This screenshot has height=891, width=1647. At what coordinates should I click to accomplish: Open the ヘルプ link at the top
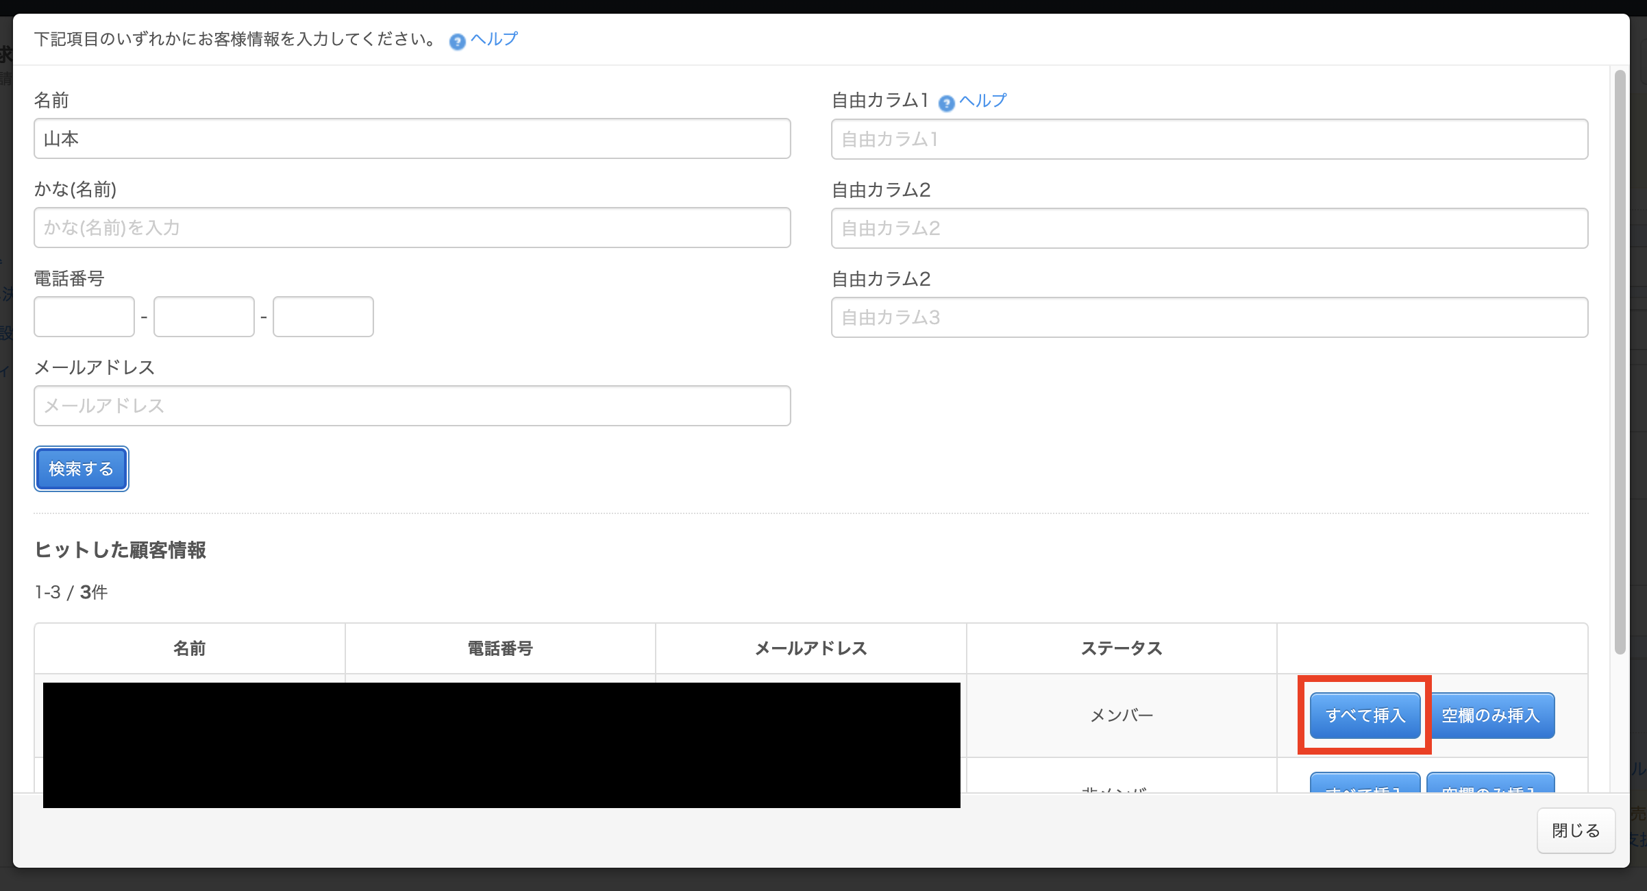click(x=494, y=39)
